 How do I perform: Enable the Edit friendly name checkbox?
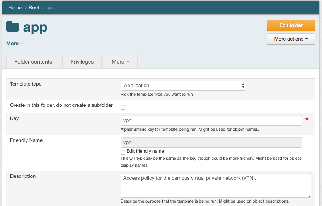[x=123, y=152]
